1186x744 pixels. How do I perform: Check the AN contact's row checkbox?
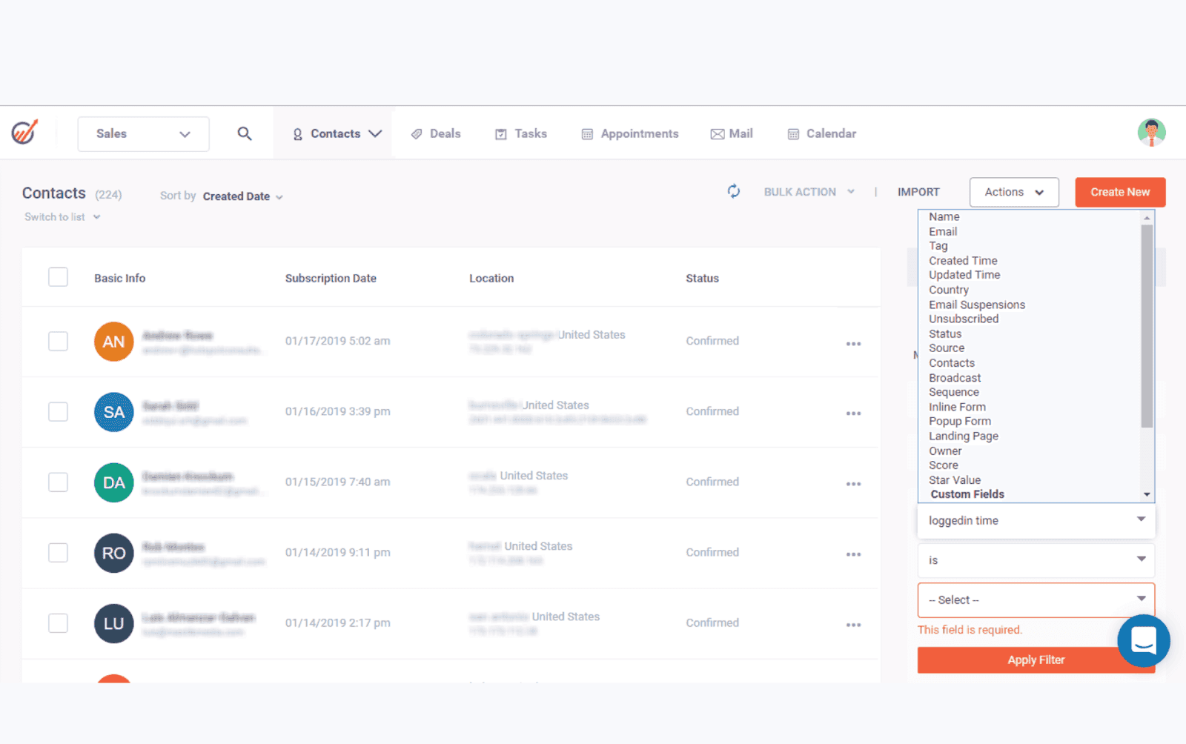coord(58,341)
